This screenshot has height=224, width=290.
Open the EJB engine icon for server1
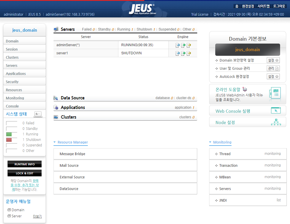coord(189,53)
